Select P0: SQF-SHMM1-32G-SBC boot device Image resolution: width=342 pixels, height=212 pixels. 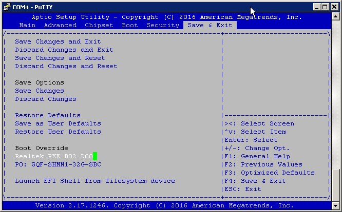click(58, 164)
